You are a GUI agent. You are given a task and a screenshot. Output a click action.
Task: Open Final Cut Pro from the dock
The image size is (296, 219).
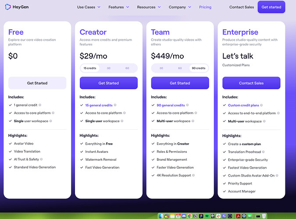point(167,216)
